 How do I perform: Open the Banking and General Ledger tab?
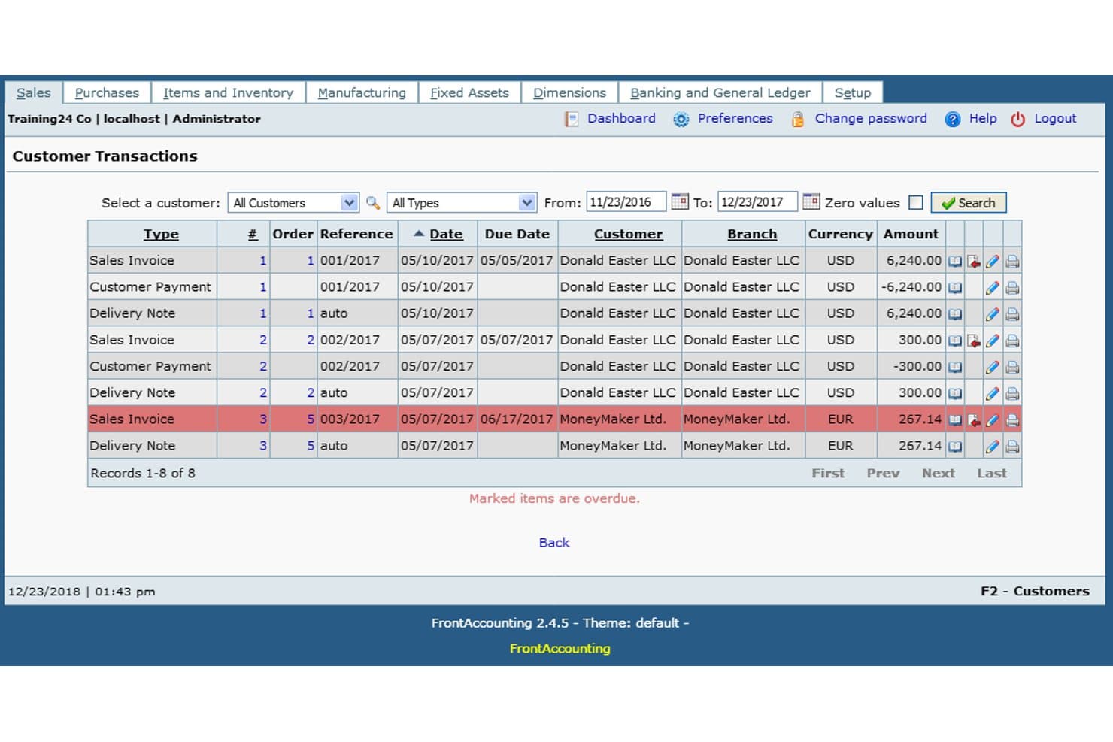pyautogui.click(x=720, y=92)
